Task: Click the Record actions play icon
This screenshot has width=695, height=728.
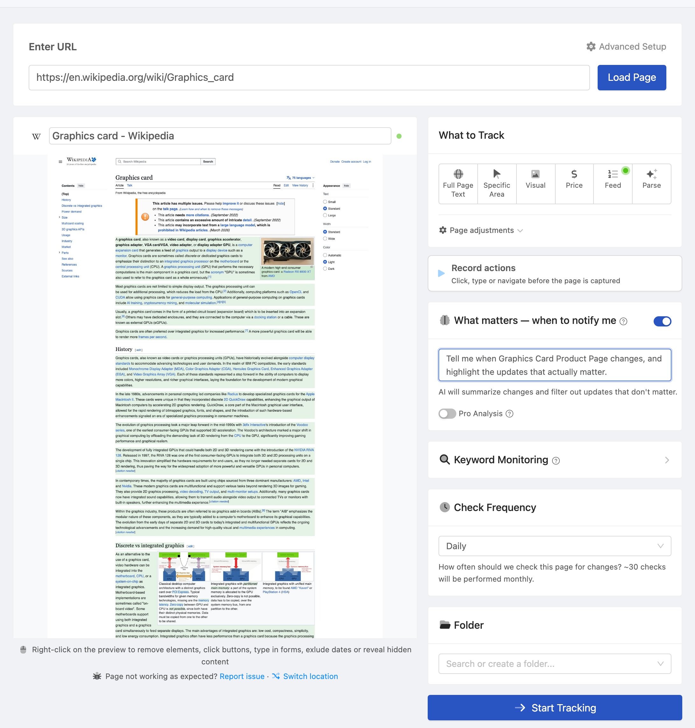Action: pyautogui.click(x=441, y=273)
